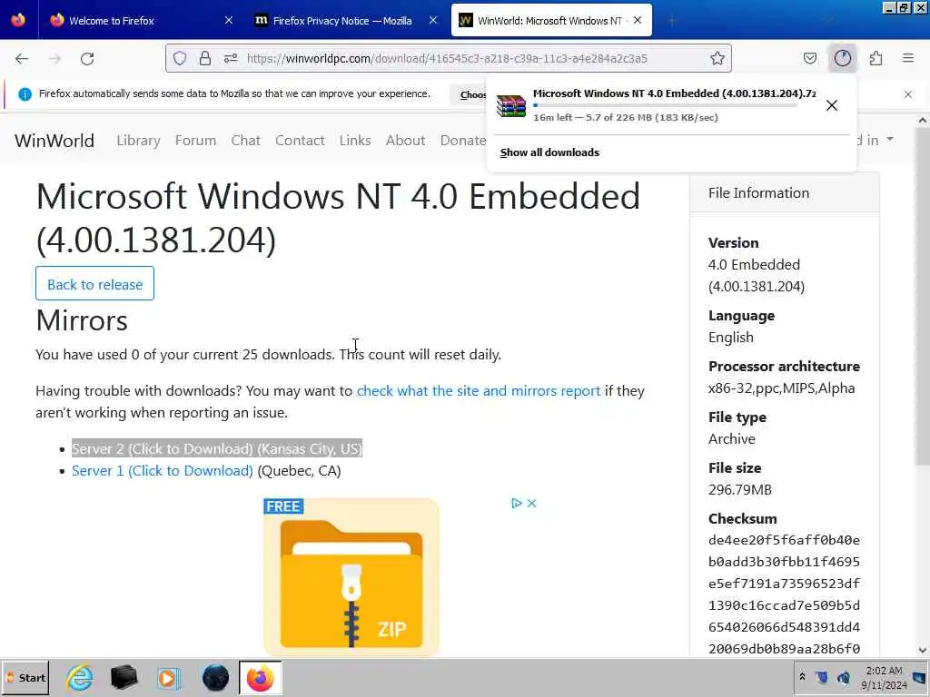
Task: Open AdChoices triangle icon on ad
Action: click(517, 503)
